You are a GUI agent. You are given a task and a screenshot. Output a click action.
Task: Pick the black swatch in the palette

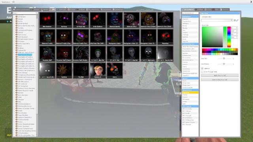click(236, 54)
